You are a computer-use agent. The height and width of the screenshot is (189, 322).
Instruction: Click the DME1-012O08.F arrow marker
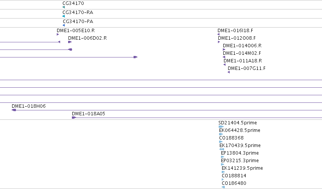[x=219, y=42]
